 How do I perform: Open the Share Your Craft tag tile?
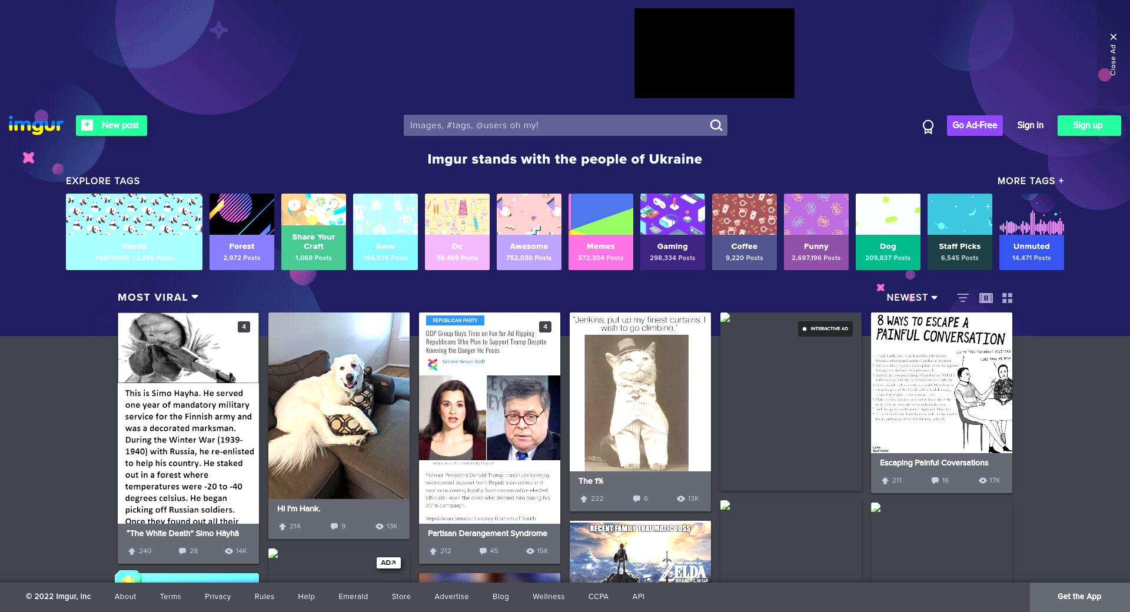[x=314, y=232]
